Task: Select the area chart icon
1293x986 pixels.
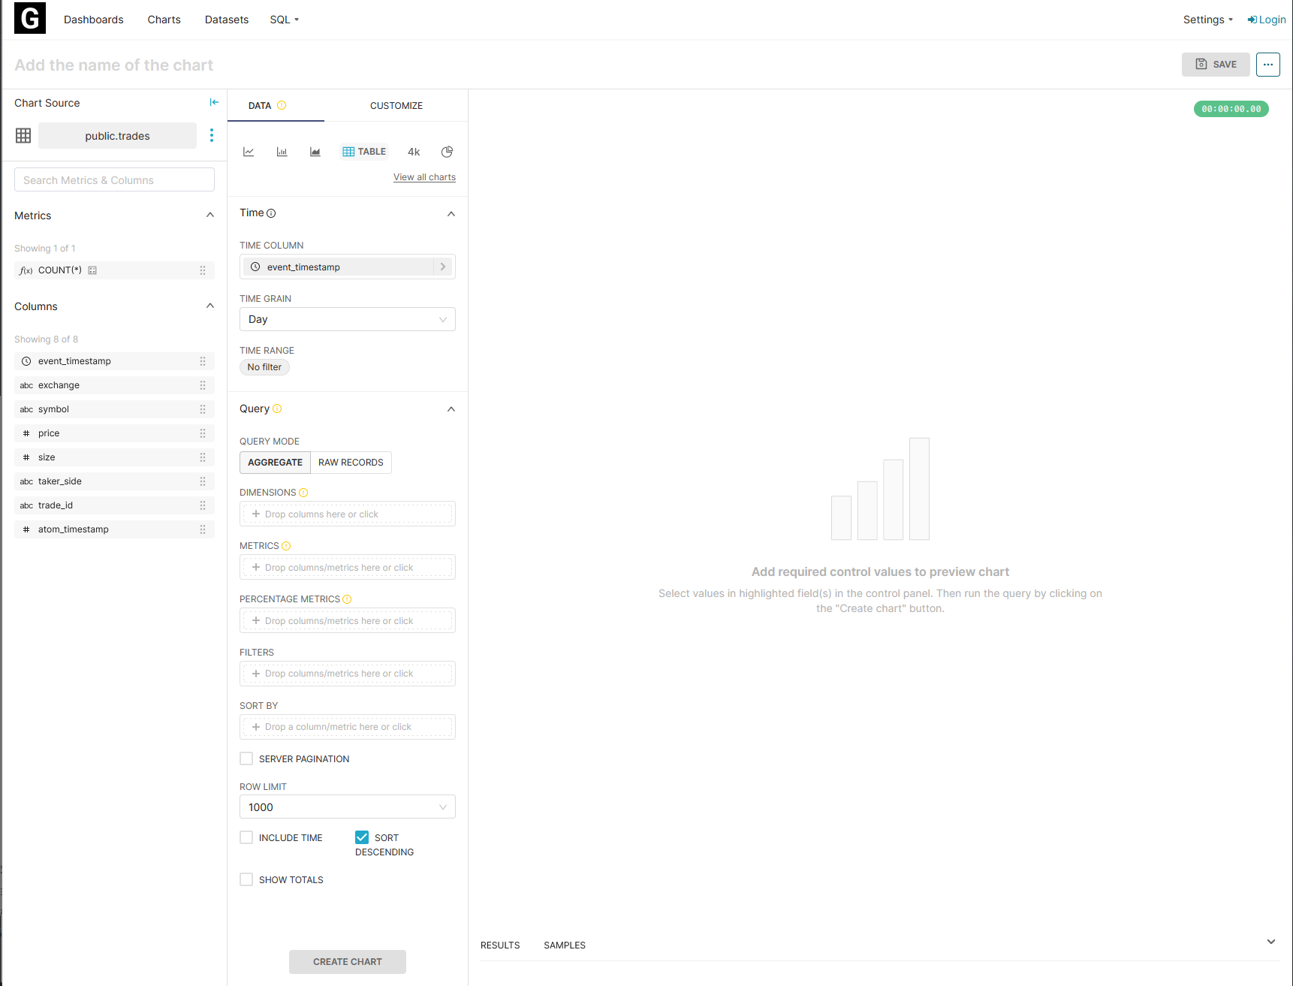Action: click(315, 152)
